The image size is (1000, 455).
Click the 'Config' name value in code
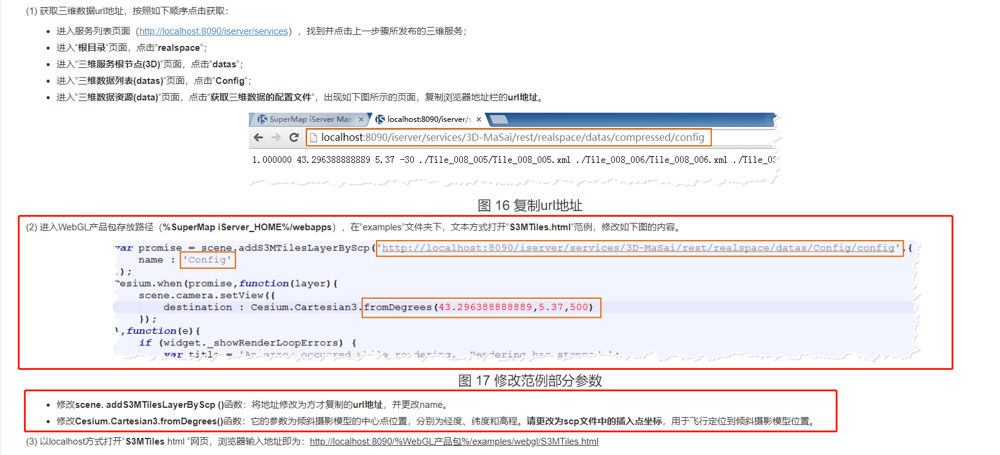pyautogui.click(x=207, y=260)
